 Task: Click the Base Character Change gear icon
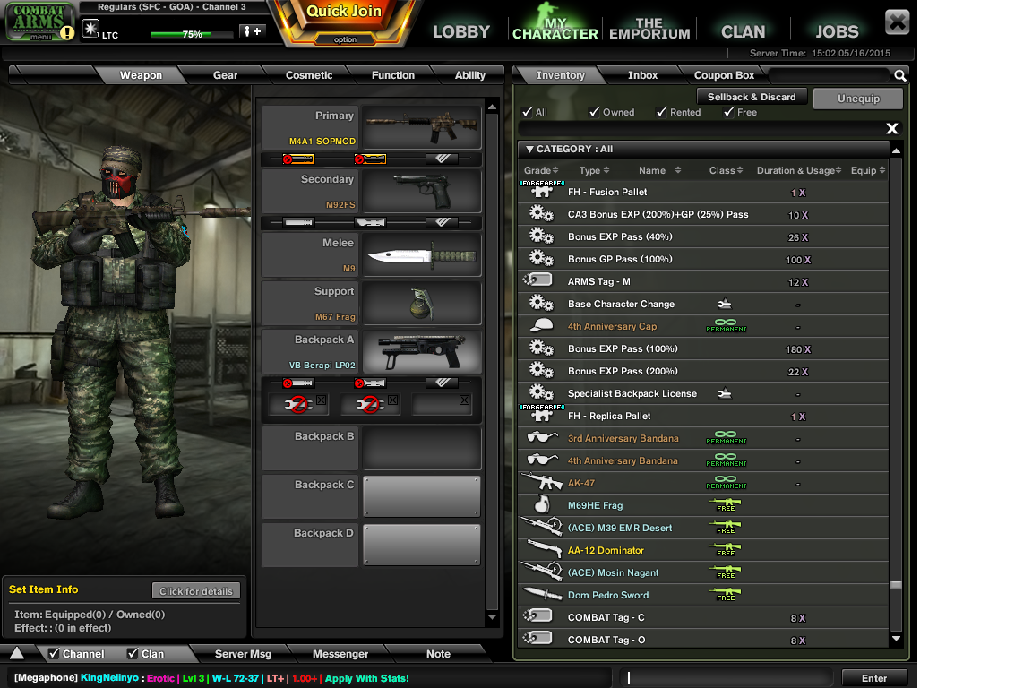(x=541, y=303)
